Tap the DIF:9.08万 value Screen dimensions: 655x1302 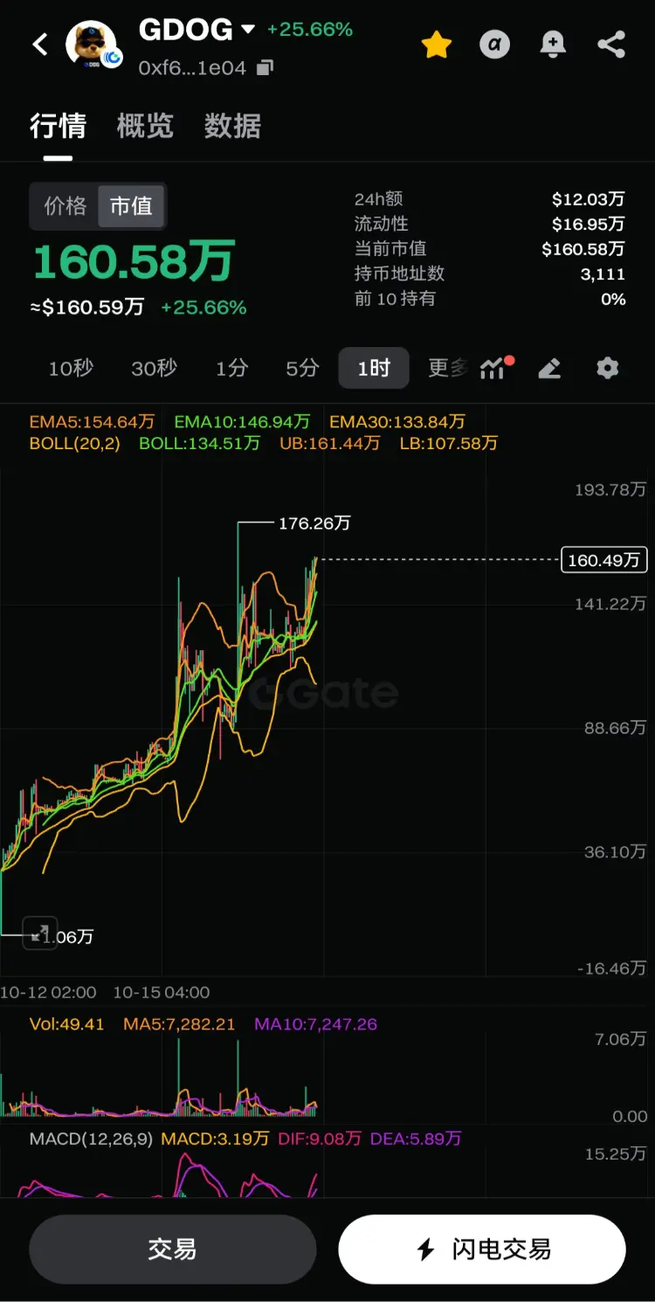coord(320,1139)
